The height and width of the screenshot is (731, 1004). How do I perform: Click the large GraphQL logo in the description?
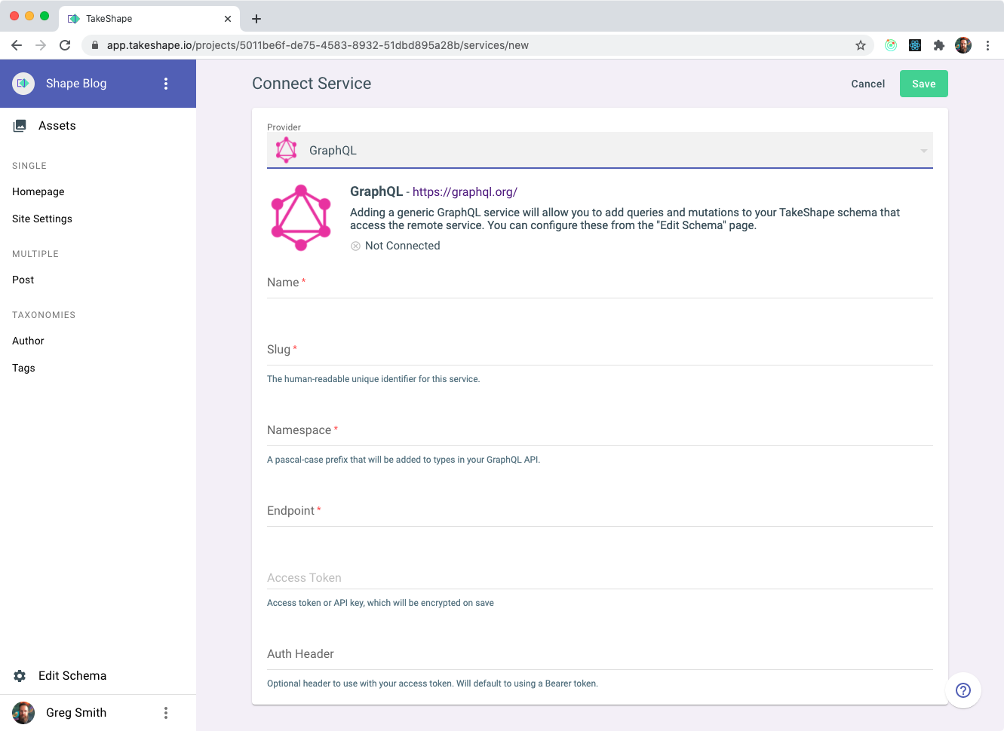[301, 218]
